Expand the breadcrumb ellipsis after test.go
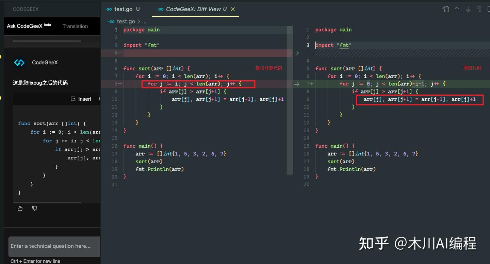490x264 pixels. click(x=144, y=21)
